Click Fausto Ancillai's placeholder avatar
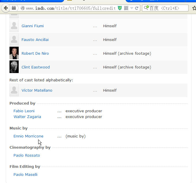Viewport: 196px width, 183px height. click(14, 39)
